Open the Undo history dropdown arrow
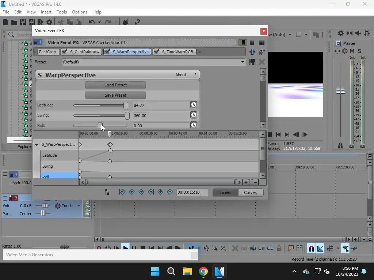The image size is (374, 280). click(99, 22)
